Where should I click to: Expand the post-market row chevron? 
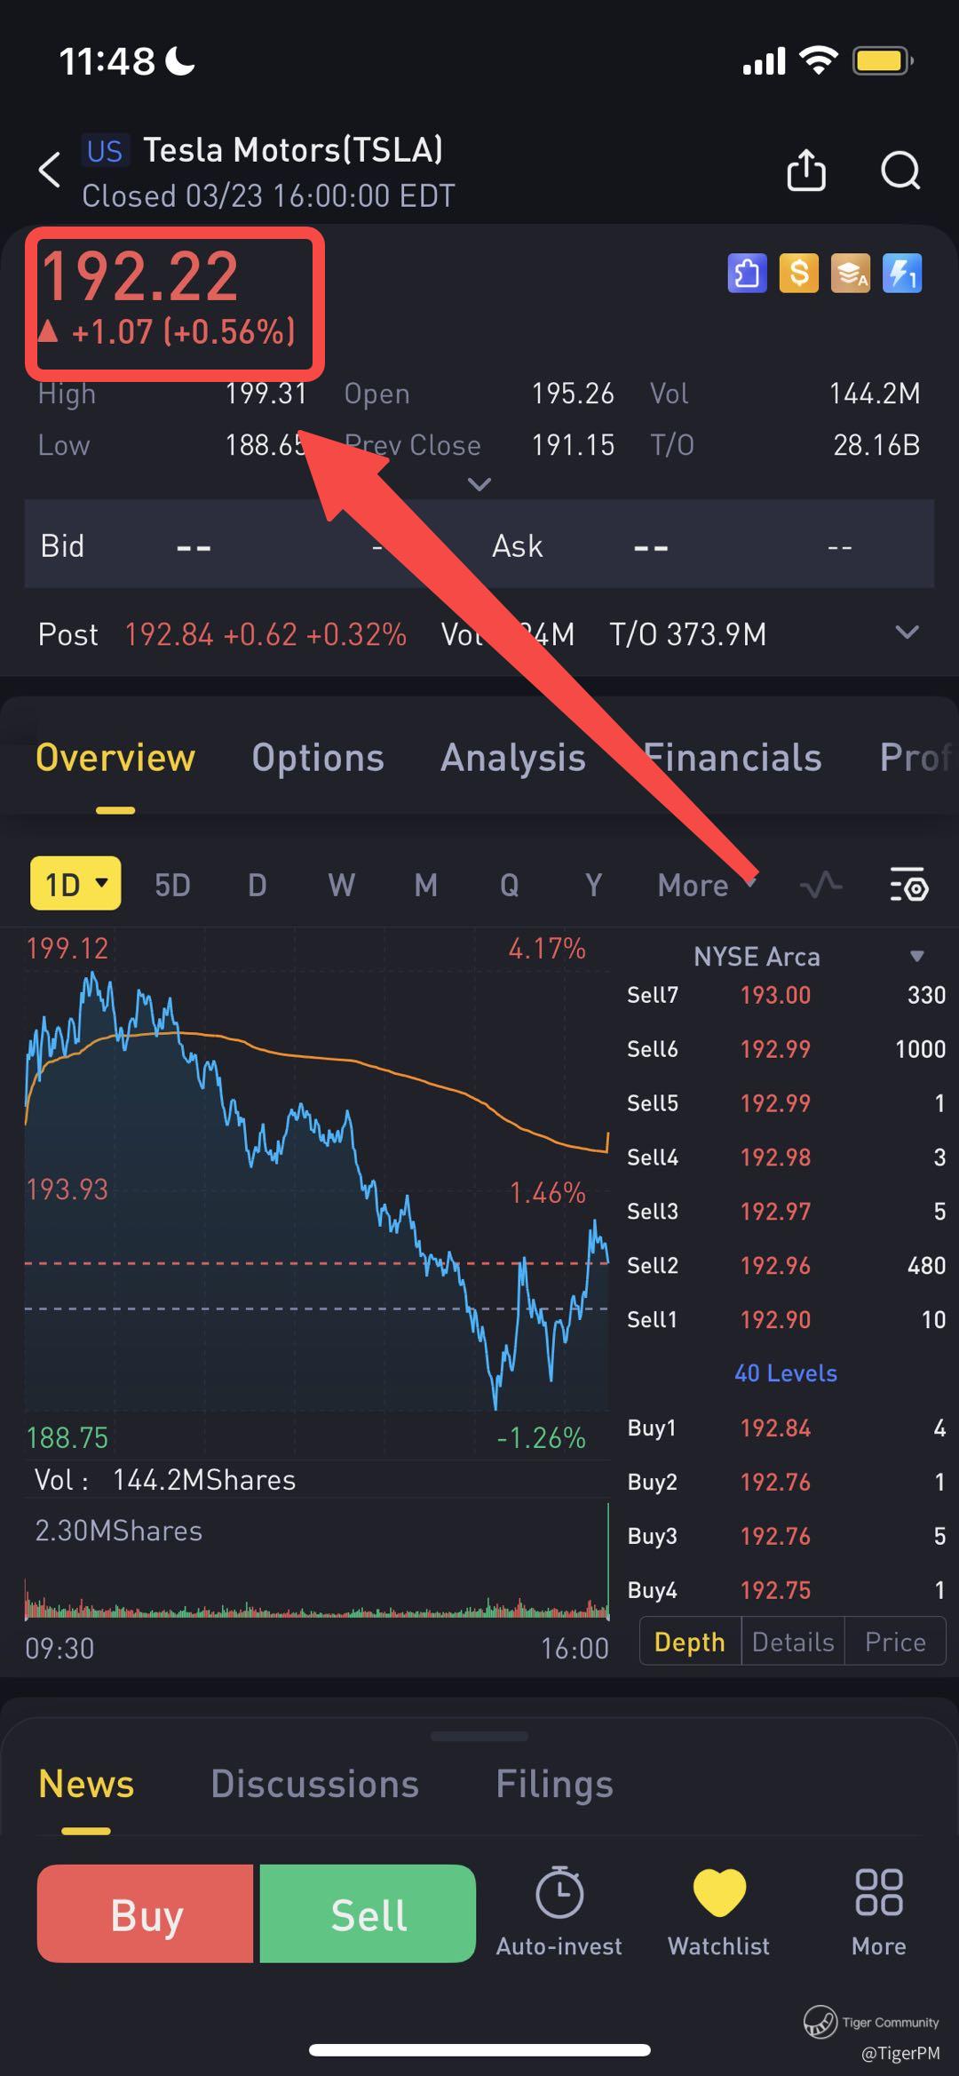coord(907,632)
